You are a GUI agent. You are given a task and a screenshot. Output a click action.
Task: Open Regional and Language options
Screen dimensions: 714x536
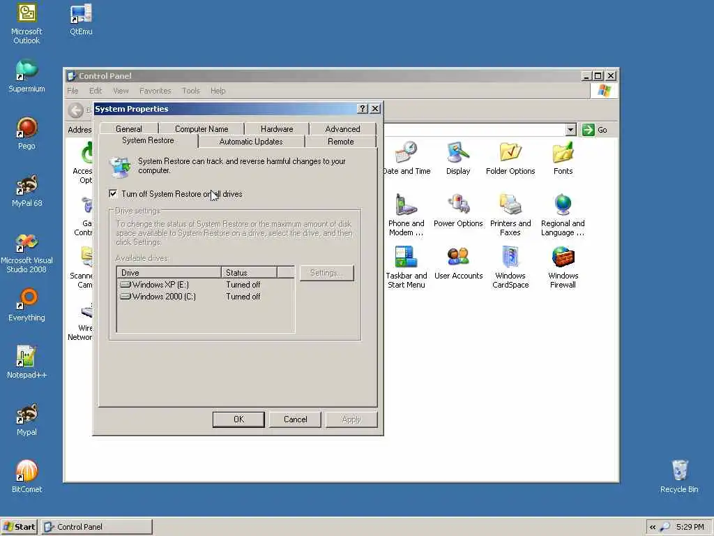[563, 215]
